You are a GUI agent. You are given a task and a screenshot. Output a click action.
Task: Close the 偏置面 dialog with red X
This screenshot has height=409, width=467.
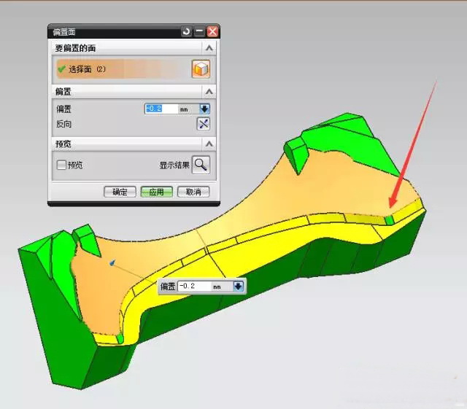212,32
